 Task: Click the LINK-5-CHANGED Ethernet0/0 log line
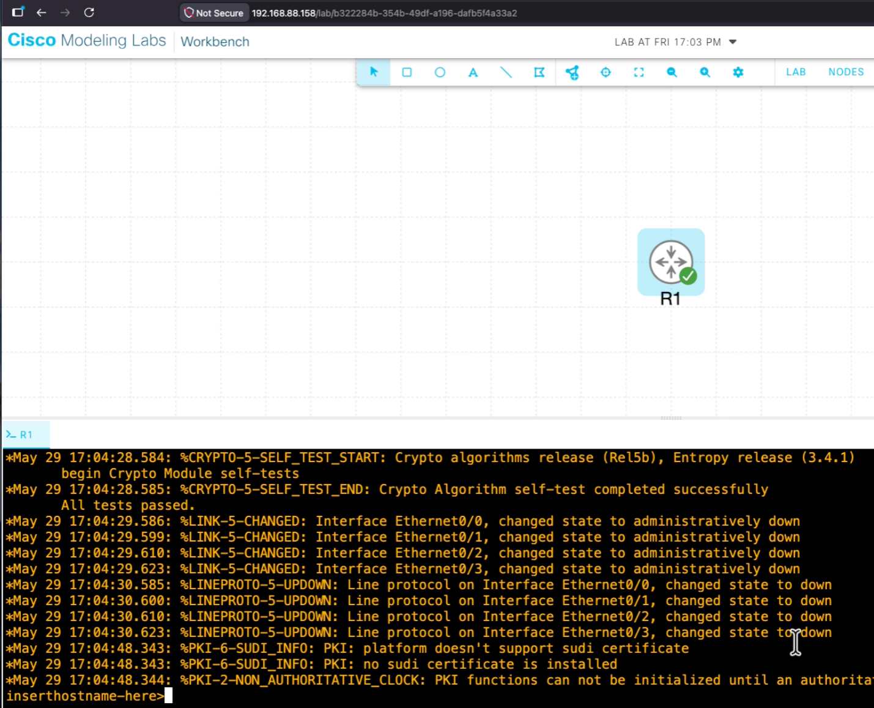click(x=402, y=521)
